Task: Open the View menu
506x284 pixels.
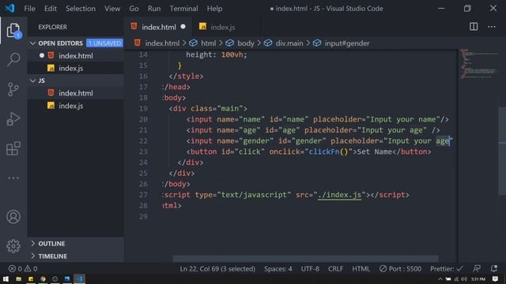Action: [112, 9]
